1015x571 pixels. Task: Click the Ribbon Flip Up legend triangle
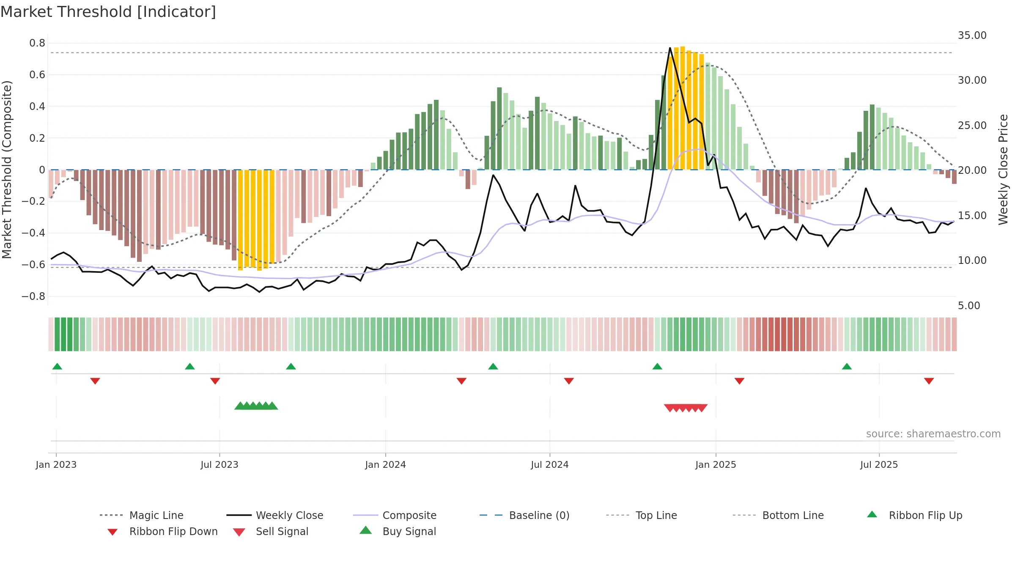872,514
